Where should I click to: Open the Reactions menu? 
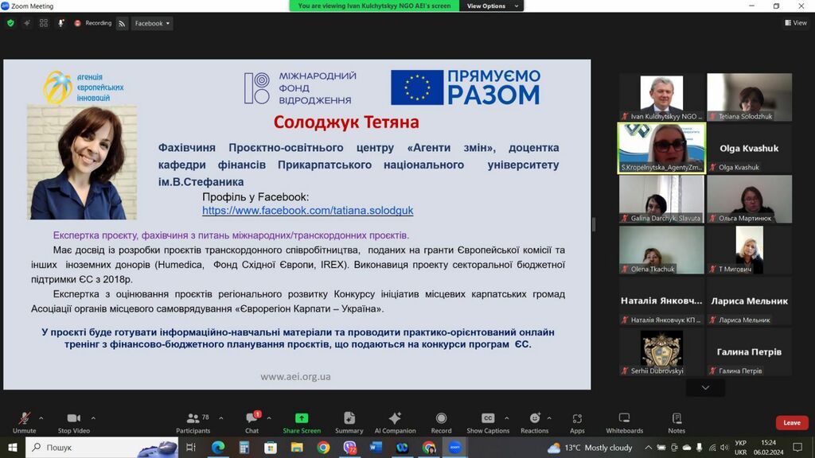coord(534,423)
